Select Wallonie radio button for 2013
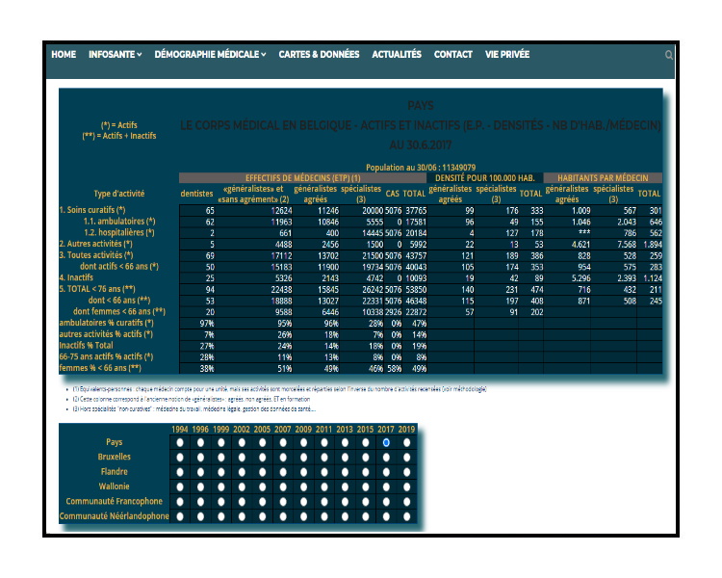Viewport: 722px width, 578px height. 345,486
